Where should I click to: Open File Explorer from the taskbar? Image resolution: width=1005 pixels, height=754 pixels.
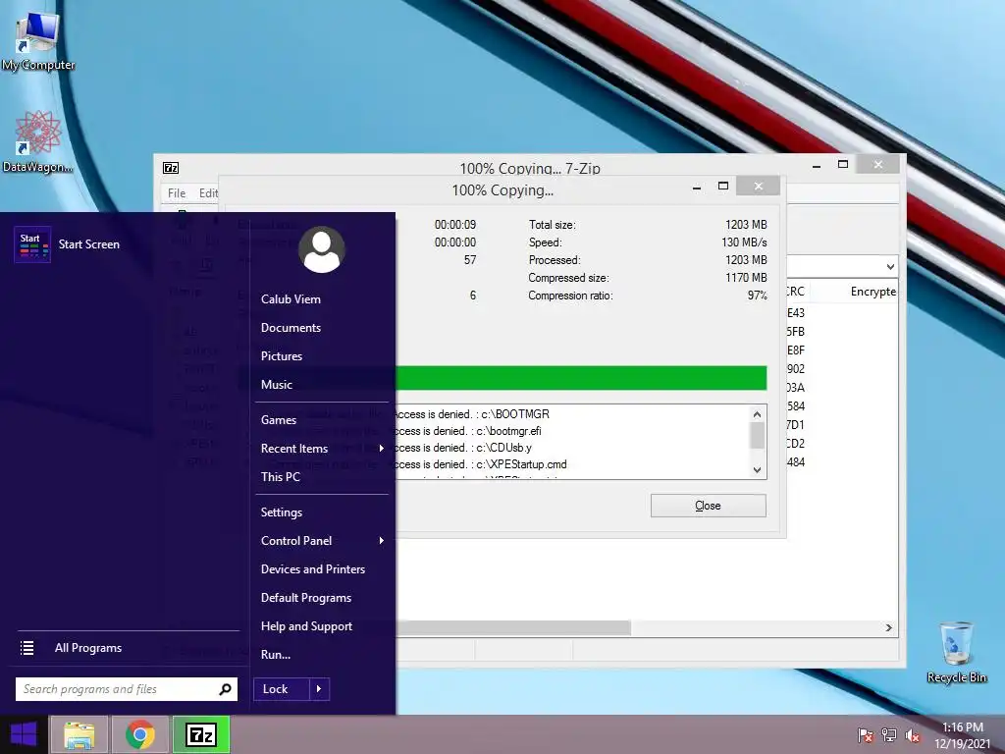[79, 734]
